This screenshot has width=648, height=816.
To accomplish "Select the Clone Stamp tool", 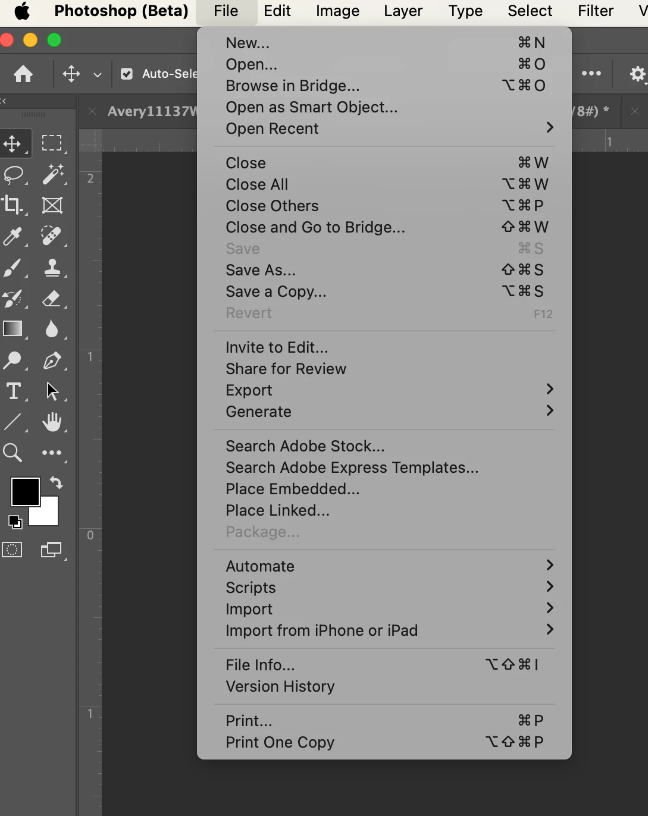I will (x=52, y=268).
